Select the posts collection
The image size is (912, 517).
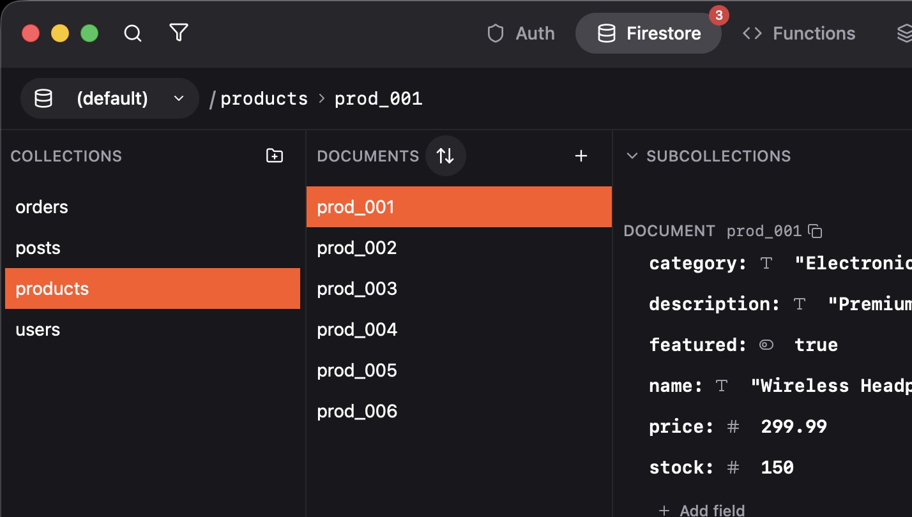(x=153, y=248)
